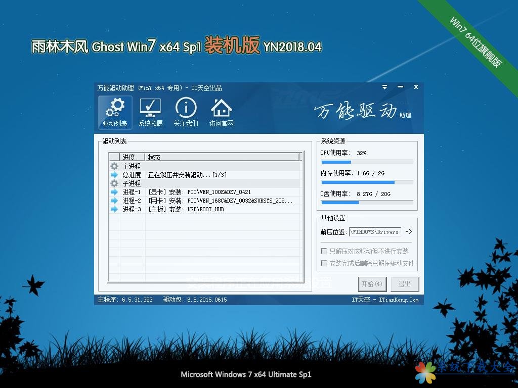Open the title bar dropdown menu arrow
The image size is (518, 388).
[384, 87]
